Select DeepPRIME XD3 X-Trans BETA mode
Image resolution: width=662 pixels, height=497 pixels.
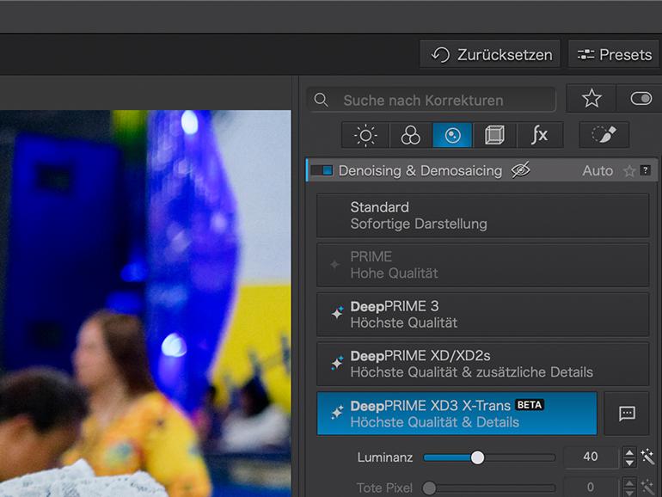[x=457, y=414]
